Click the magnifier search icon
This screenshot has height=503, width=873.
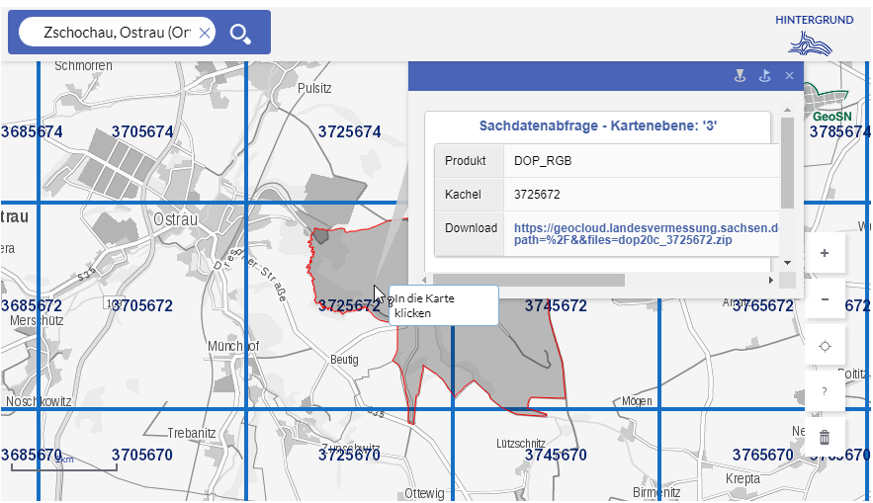240,34
